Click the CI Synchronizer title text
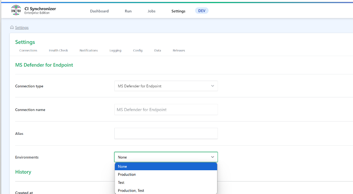The image size is (353, 194). [x=40, y=9]
